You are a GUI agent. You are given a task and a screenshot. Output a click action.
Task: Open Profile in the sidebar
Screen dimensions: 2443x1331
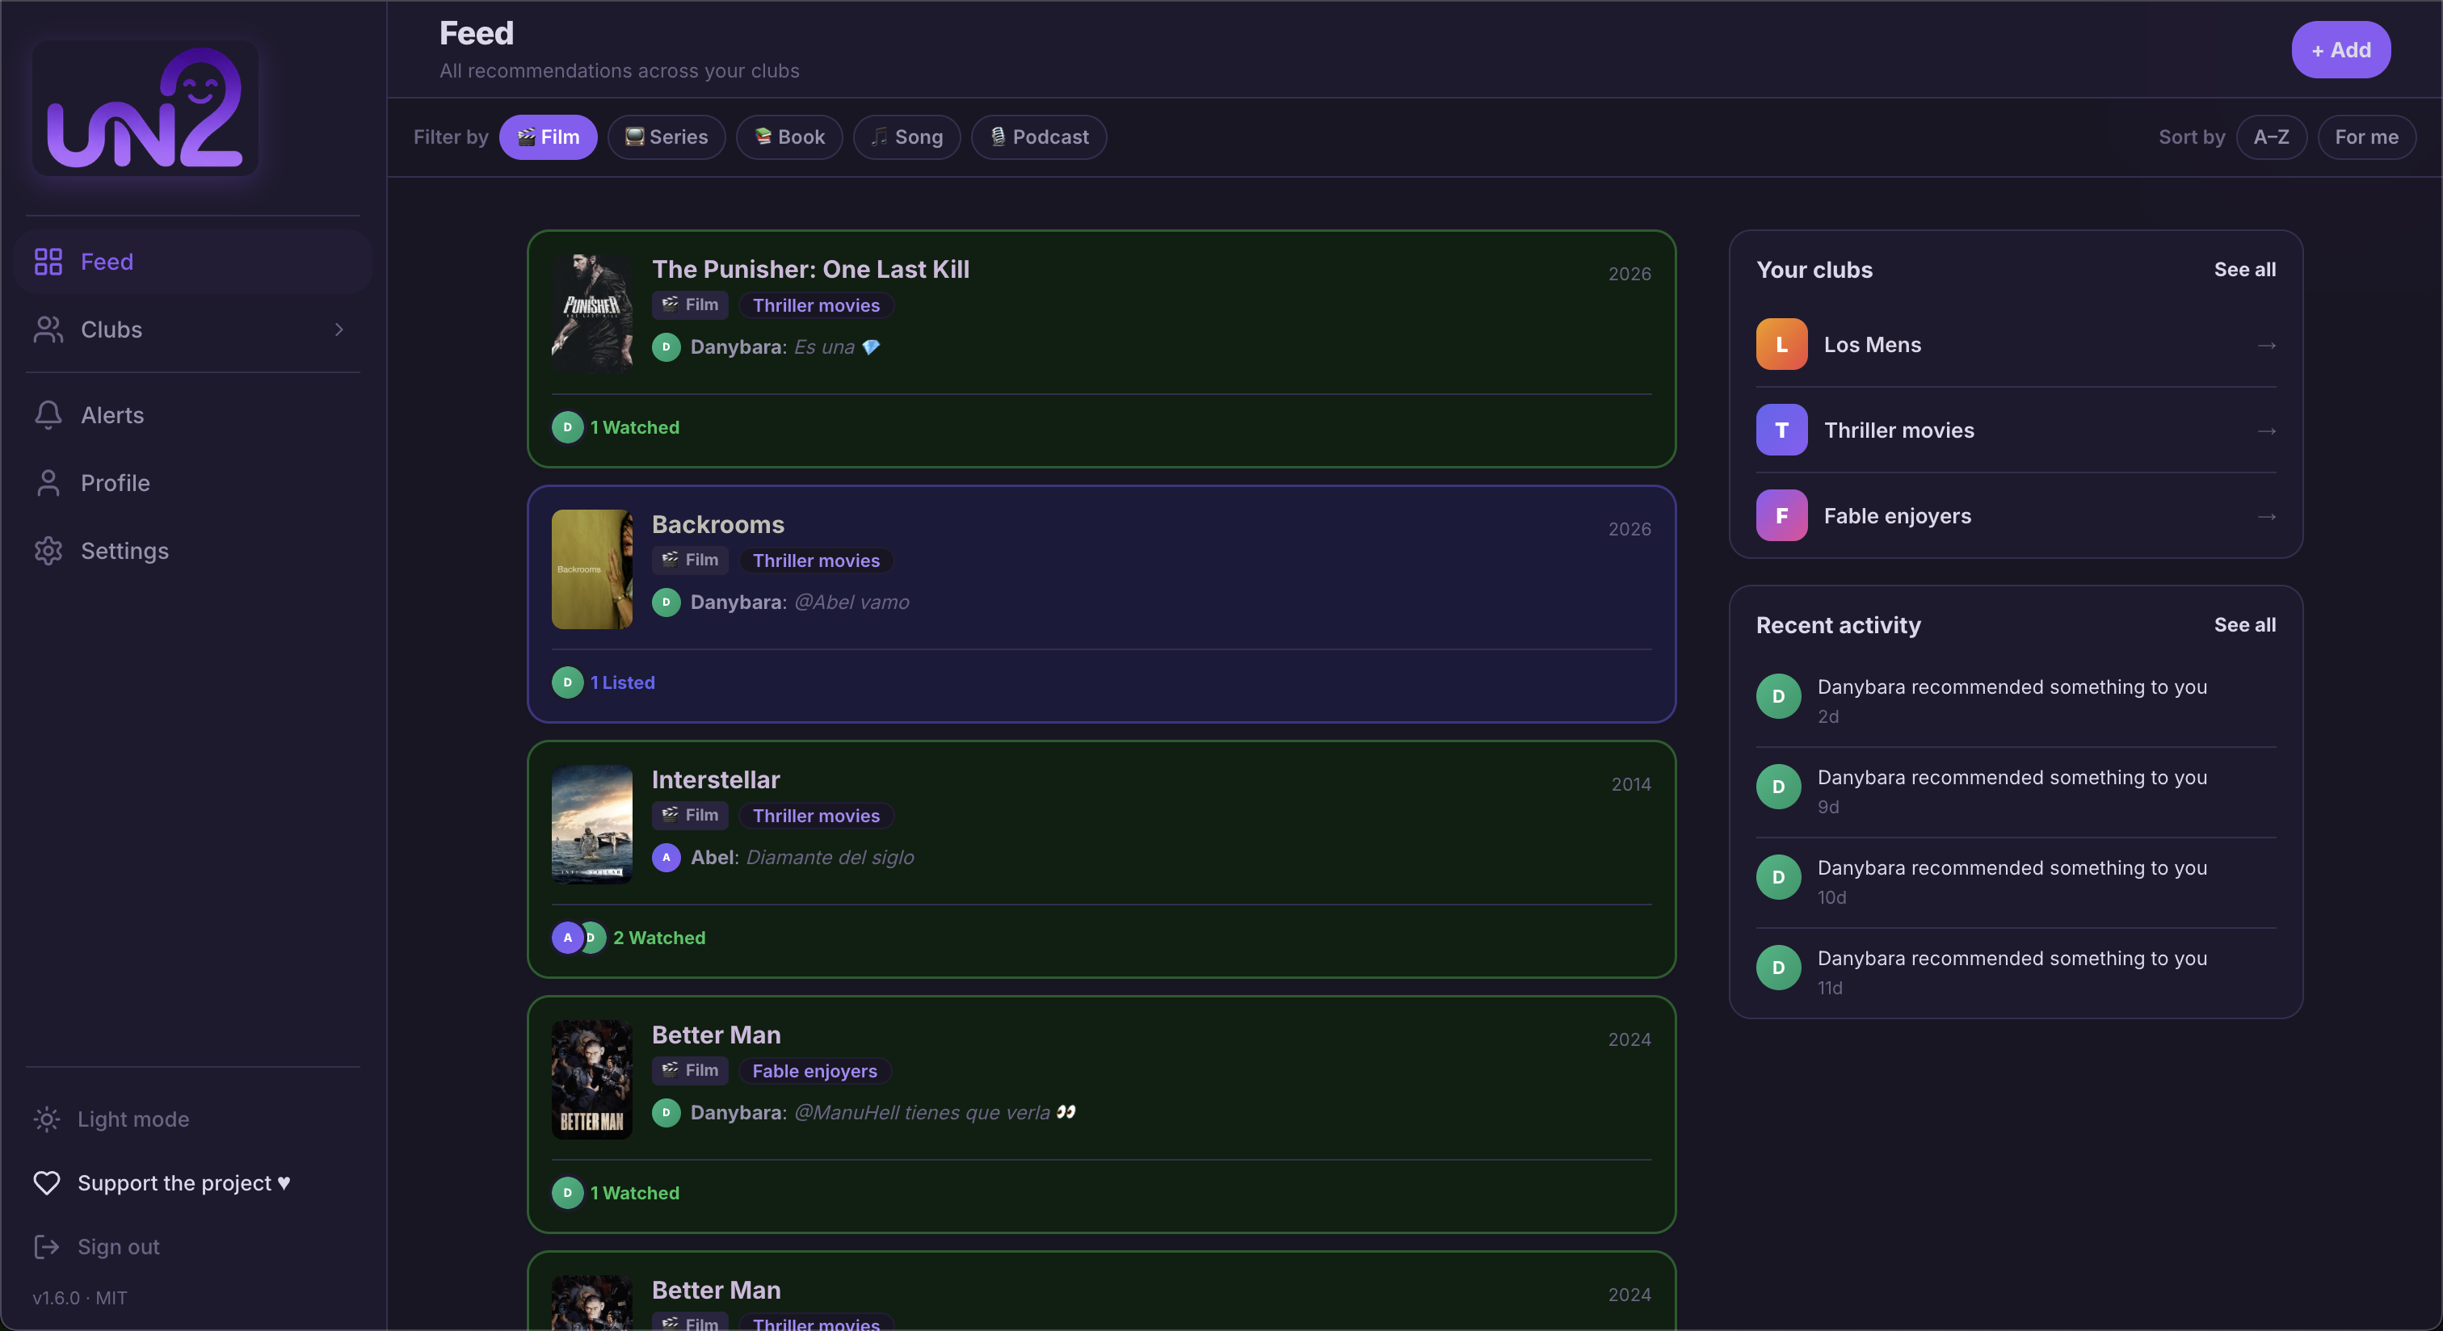(192, 484)
